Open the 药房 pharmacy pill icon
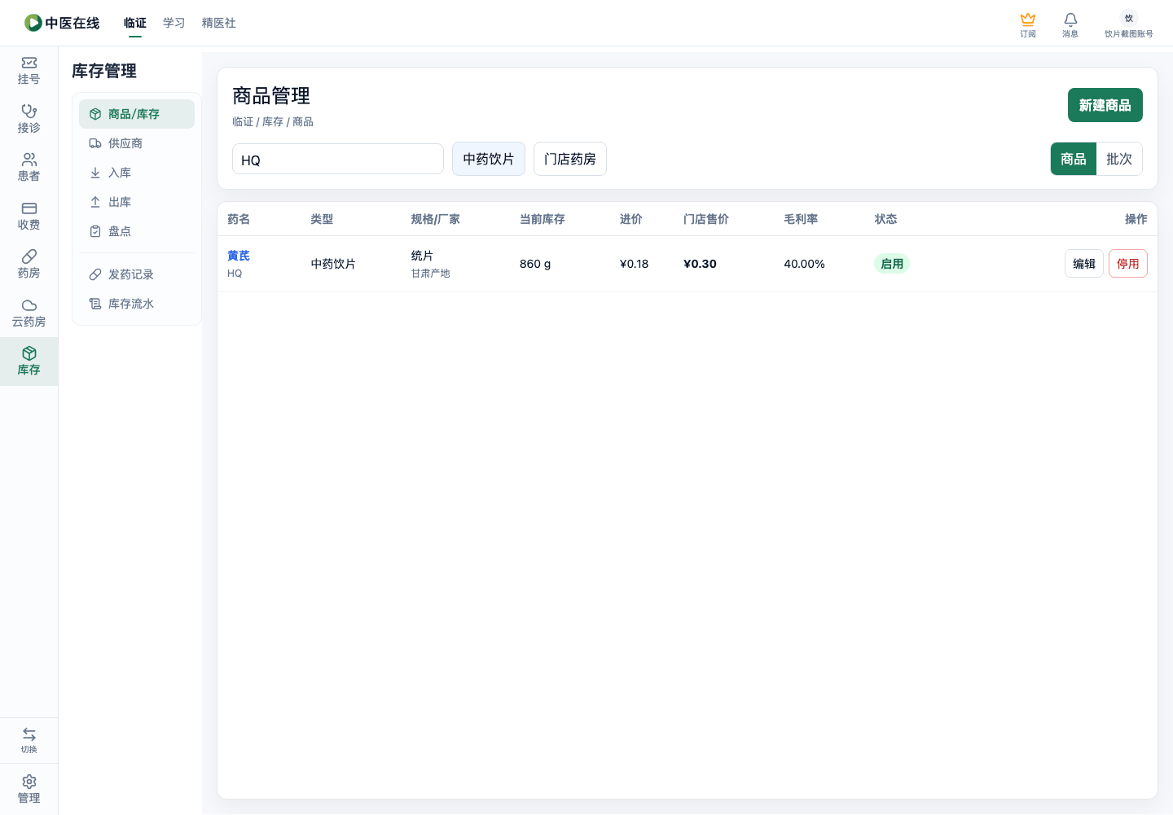 click(x=29, y=256)
